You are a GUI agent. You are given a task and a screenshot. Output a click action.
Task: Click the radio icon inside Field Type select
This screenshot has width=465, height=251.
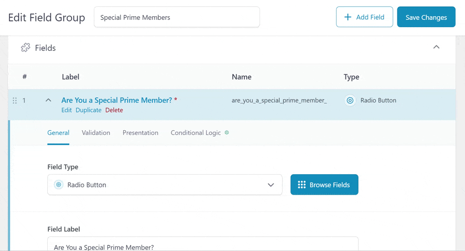tap(59, 185)
